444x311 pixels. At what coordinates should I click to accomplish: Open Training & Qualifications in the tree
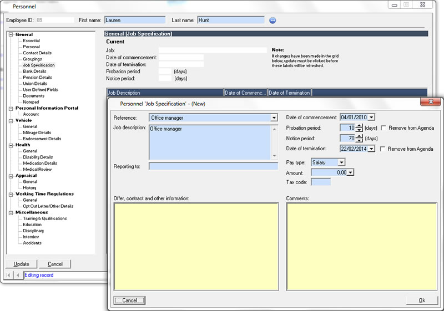[44, 218]
